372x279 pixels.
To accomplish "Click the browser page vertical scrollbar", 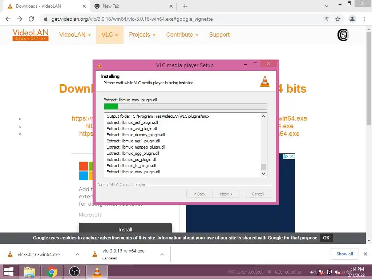I will pos(369,78).
